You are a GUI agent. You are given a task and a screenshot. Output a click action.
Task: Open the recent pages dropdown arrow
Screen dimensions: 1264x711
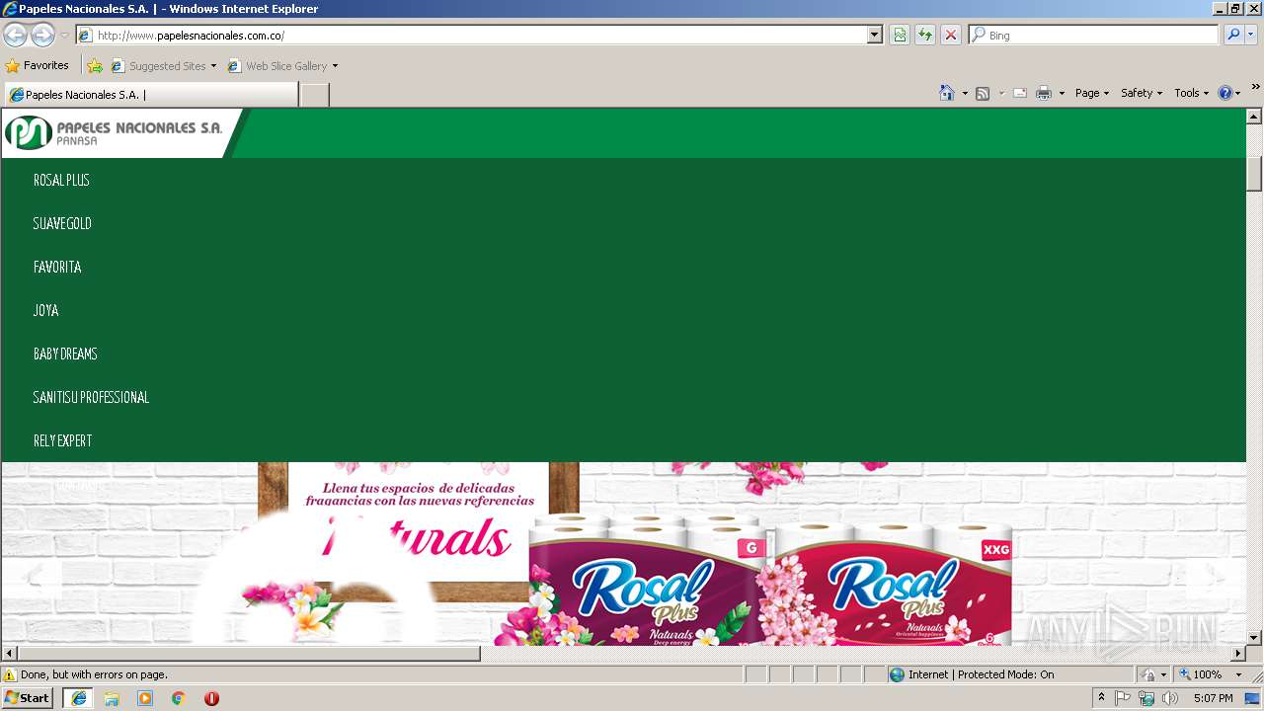(x=64, y=36)
